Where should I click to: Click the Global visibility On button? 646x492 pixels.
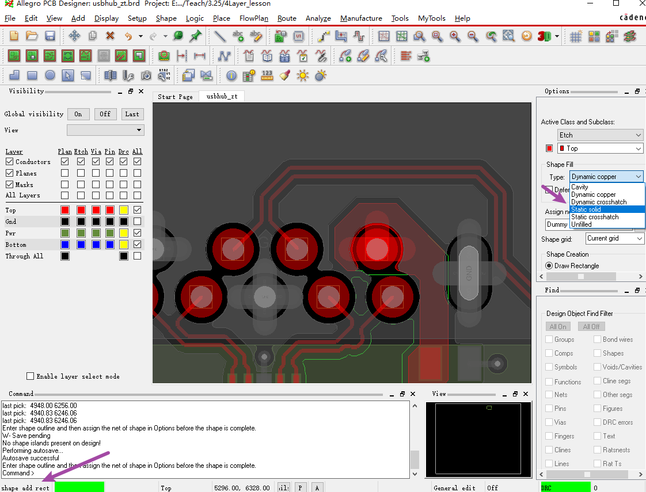point(78,114)
